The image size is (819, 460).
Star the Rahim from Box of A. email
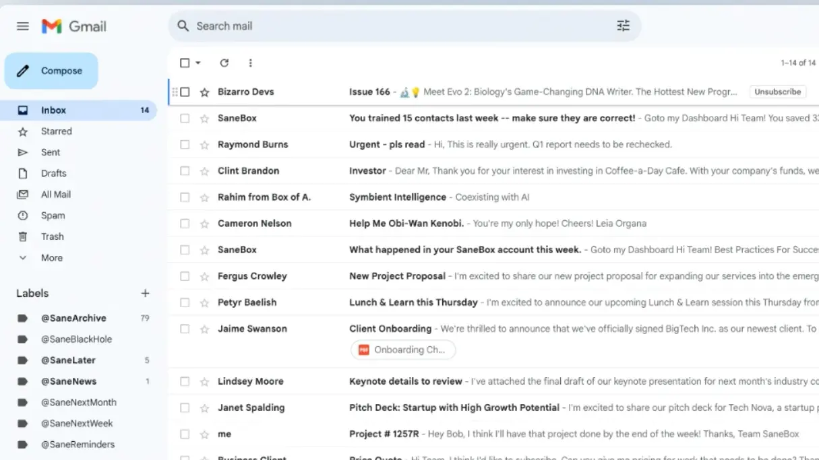(x=204, y=197)
